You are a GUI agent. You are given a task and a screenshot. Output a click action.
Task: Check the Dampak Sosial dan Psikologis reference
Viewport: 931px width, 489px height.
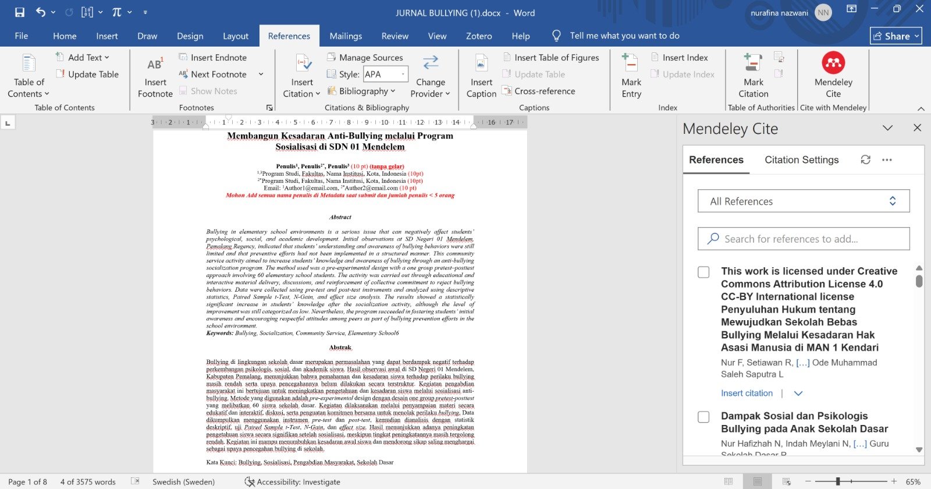click(x=703, y=417)
